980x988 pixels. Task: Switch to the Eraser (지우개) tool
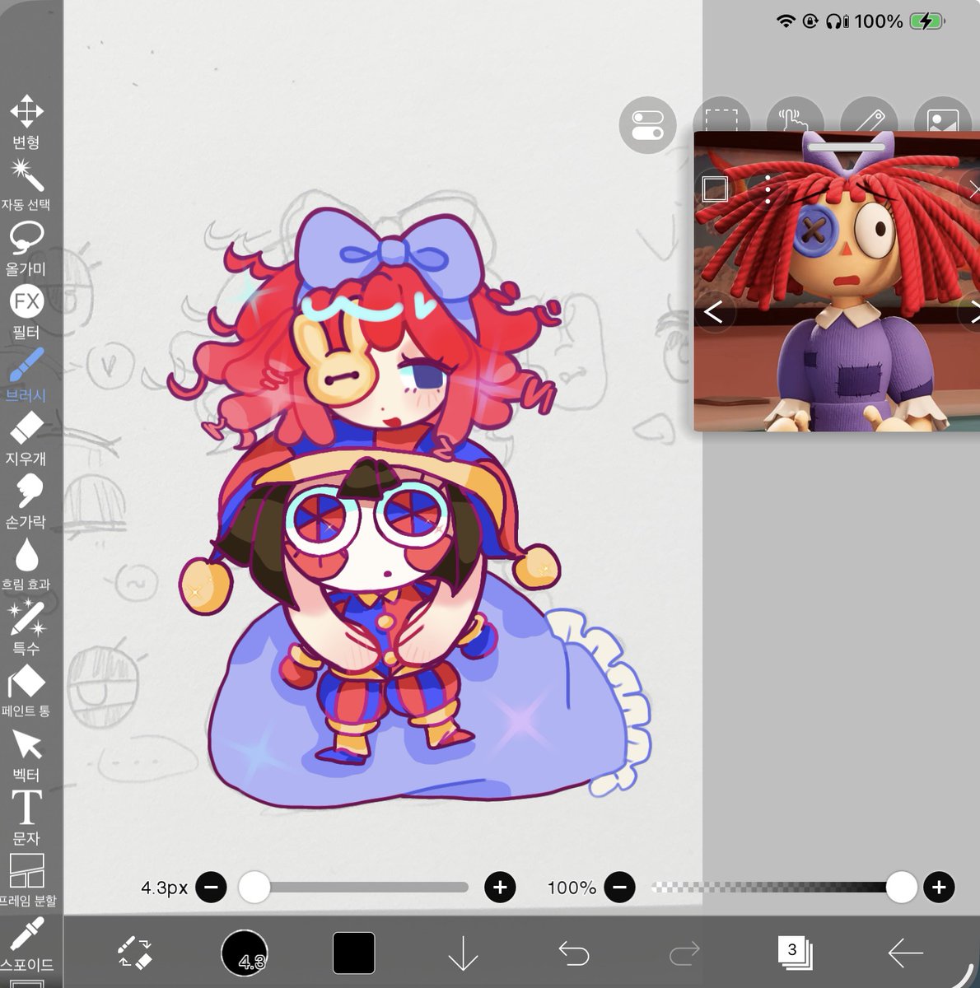(x=26, y=438)
